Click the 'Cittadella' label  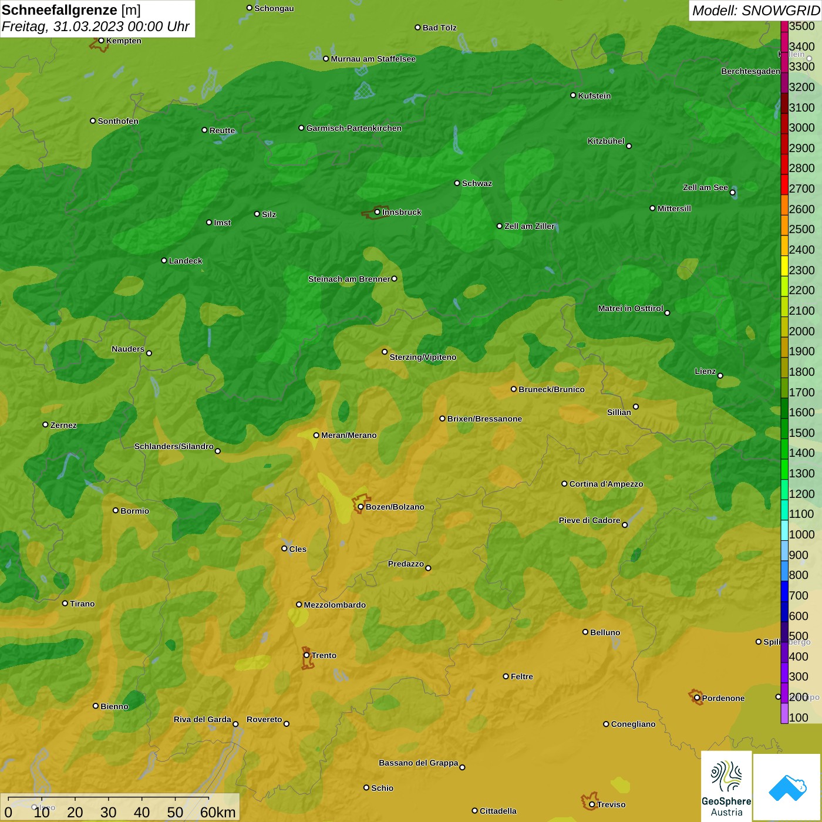coord(498,811)
